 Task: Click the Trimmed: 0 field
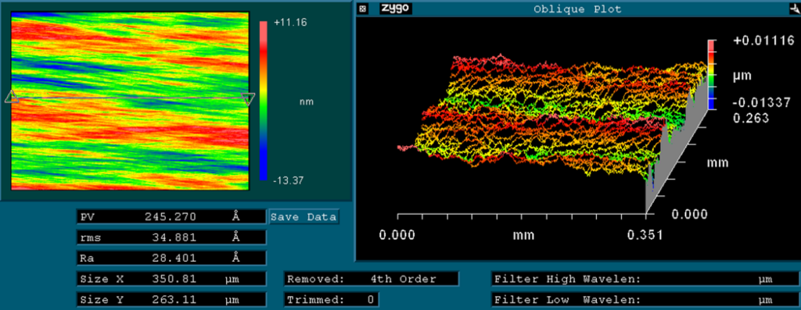coord(332,299)
